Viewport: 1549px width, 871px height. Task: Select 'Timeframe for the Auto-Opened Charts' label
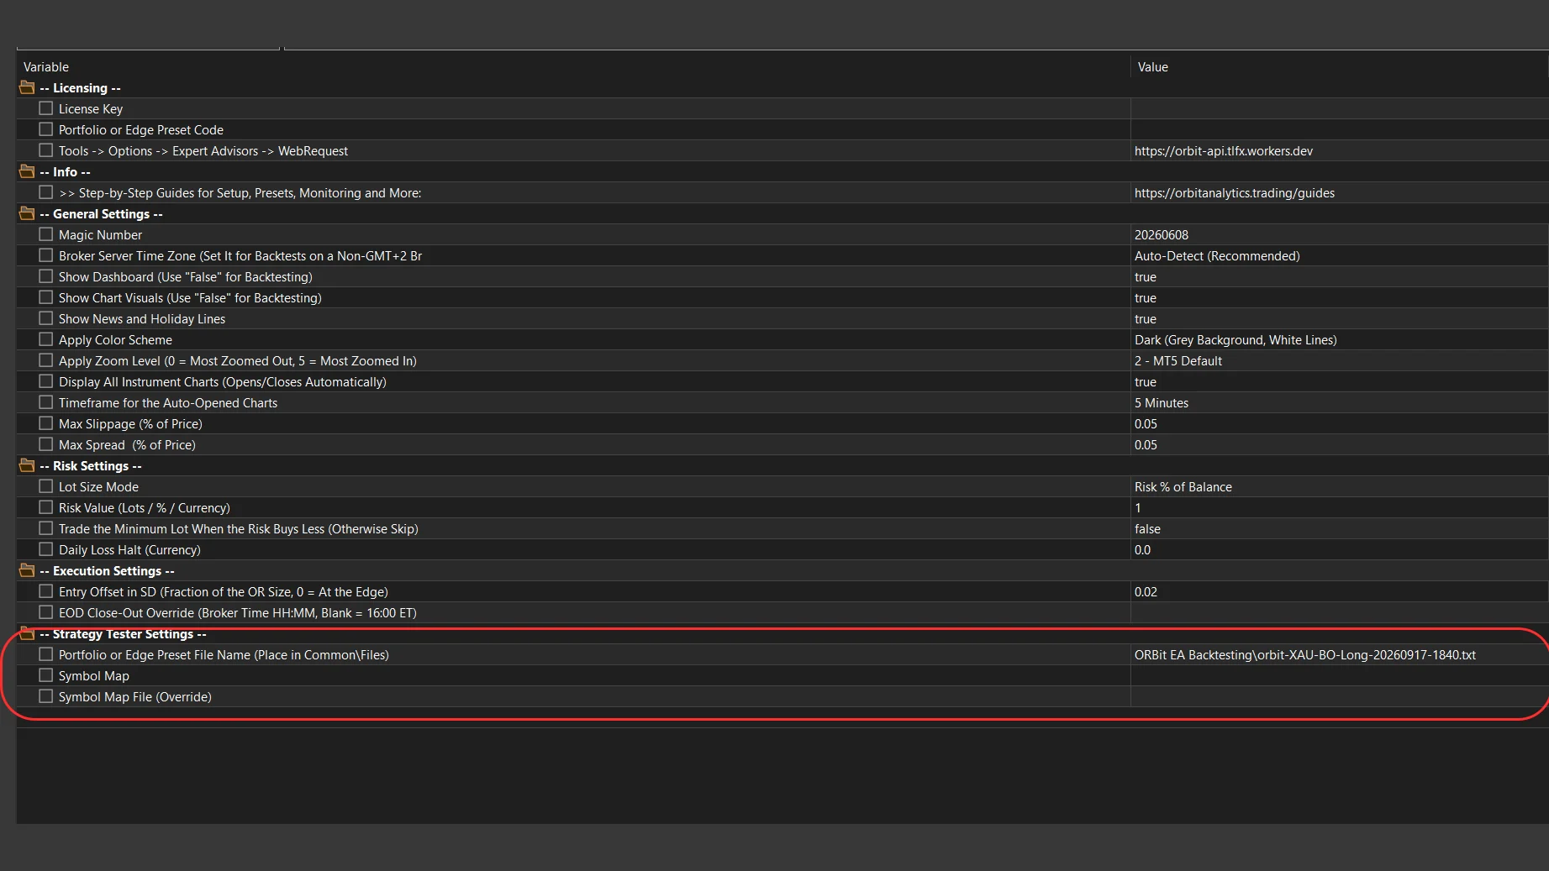click(168, 402)
